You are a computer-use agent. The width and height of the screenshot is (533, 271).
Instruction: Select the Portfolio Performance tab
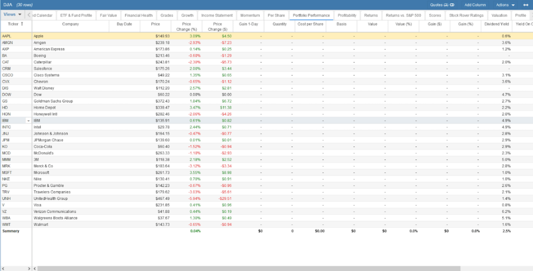[311, 15]
